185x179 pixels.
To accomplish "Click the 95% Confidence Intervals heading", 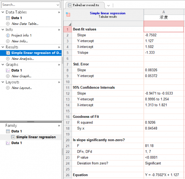I will pyautogui.click(x=94, y=87).
